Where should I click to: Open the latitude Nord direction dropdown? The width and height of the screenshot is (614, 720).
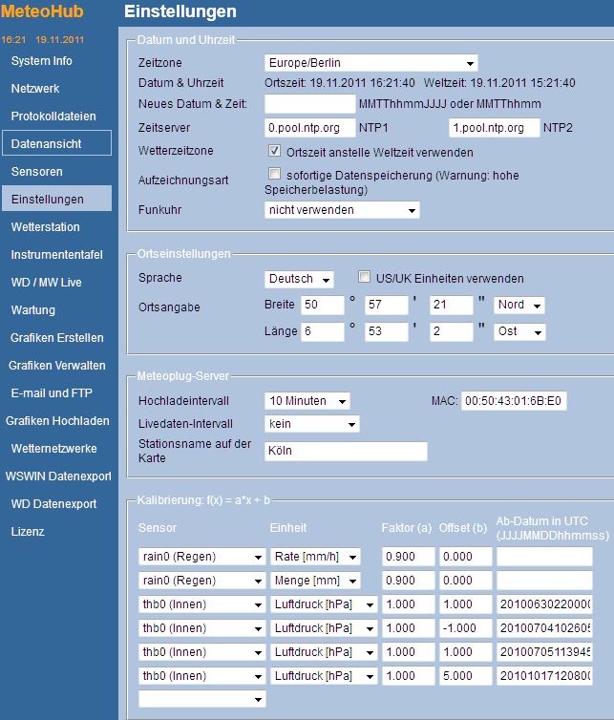tap(519, 306)
